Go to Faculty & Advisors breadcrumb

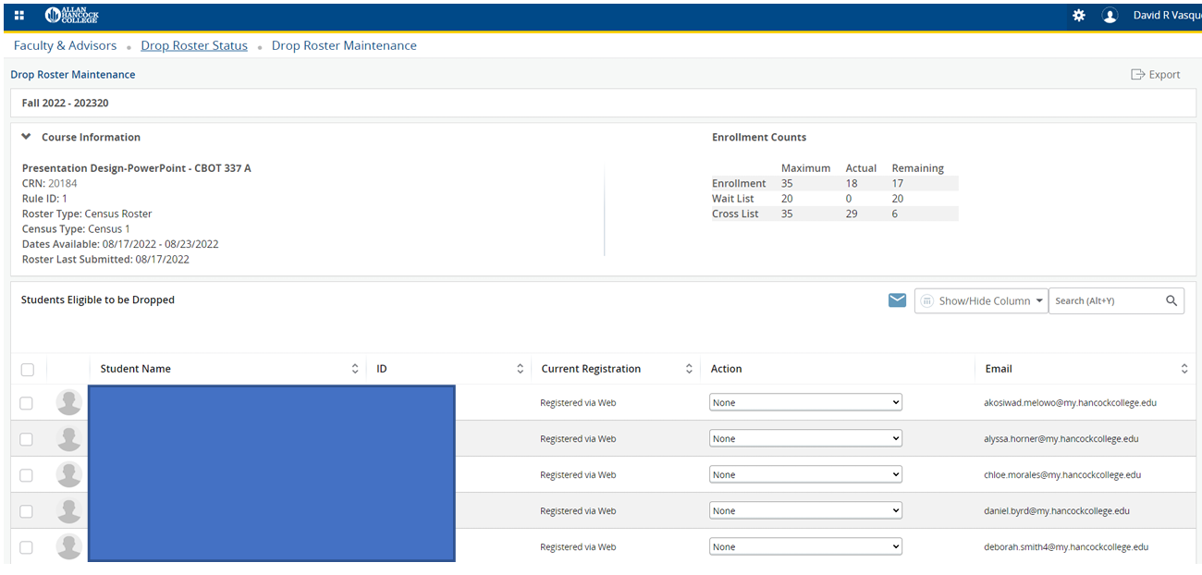click(x=65, y=45)
